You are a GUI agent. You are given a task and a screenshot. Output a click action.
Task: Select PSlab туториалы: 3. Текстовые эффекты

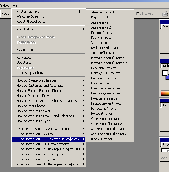point(49,139)
